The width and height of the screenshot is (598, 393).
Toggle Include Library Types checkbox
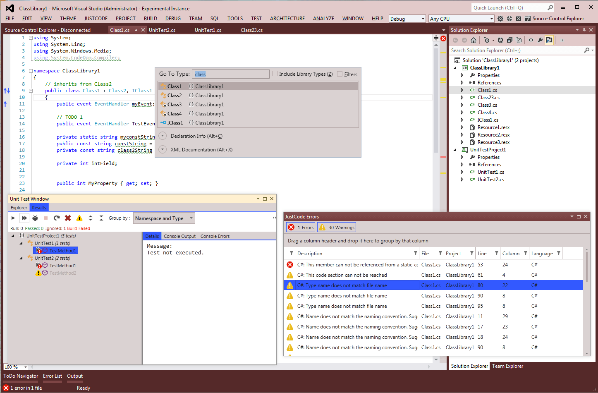click(x=275, y=74)
